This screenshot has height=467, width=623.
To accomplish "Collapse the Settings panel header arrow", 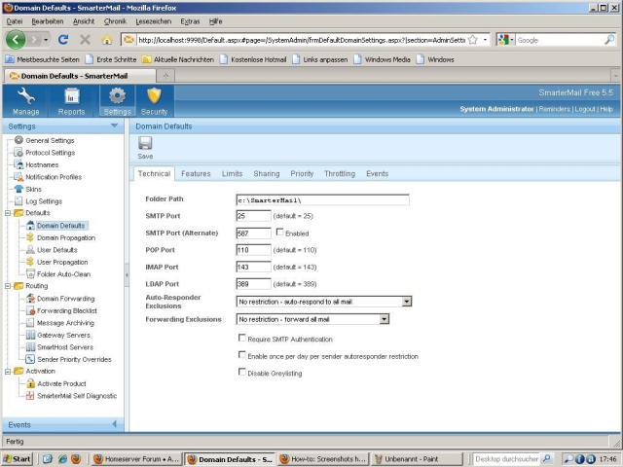I will [x=115, y=126].
